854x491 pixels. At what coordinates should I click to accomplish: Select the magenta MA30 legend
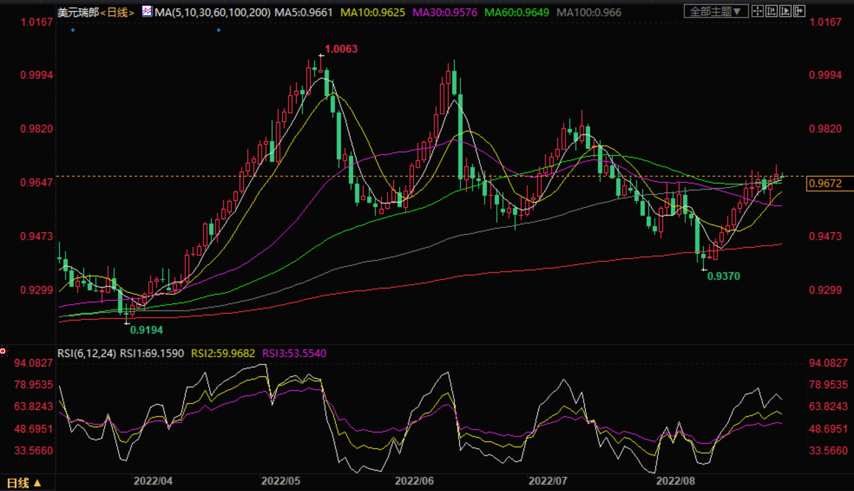(444, 12)
